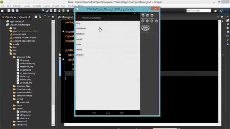230x129 pixels.
Task: Expand the Android Private Libraries node
Action: pos(25,38)
